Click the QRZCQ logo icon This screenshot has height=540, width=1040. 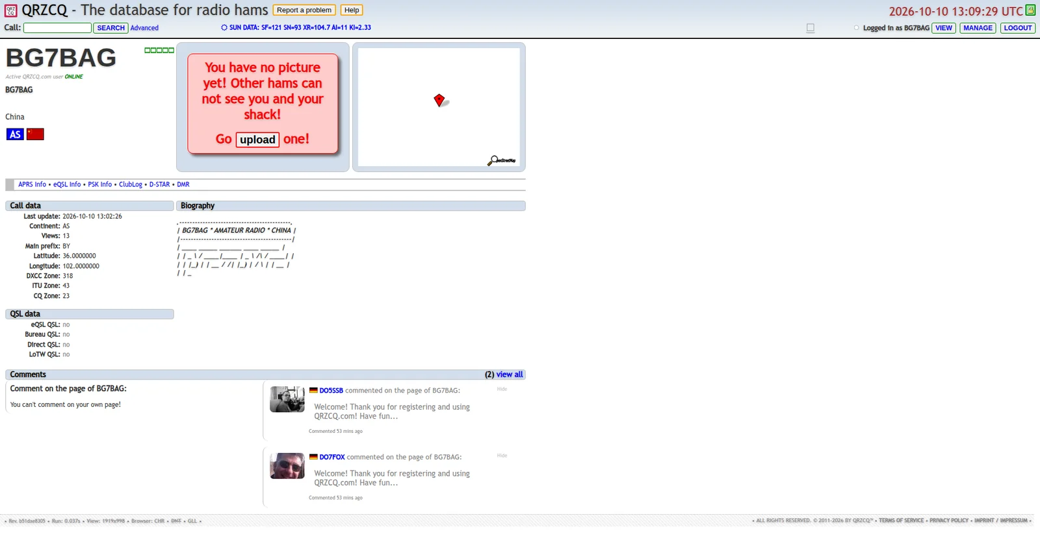[x=11, y=10]
